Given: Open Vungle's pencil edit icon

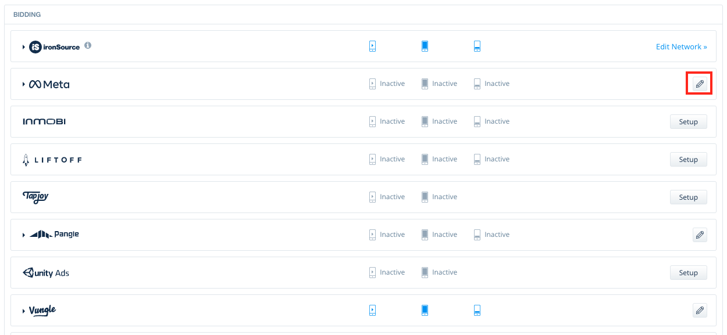Looking at the screenshot, I should [x=699, y=310].
